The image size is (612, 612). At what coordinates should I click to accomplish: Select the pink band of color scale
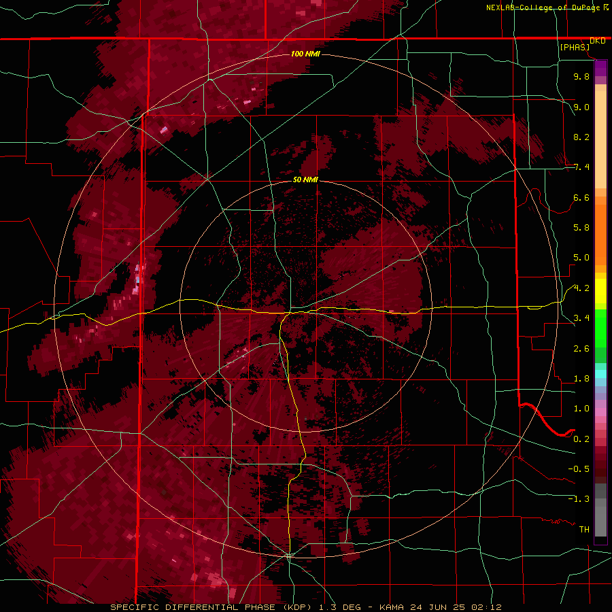600,412
